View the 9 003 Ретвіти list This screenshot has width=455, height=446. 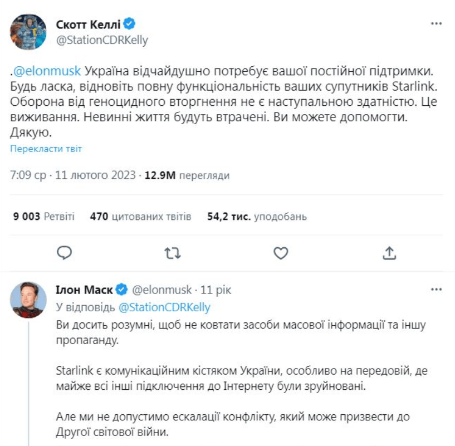pyautogui.click(x=43, y=216)
